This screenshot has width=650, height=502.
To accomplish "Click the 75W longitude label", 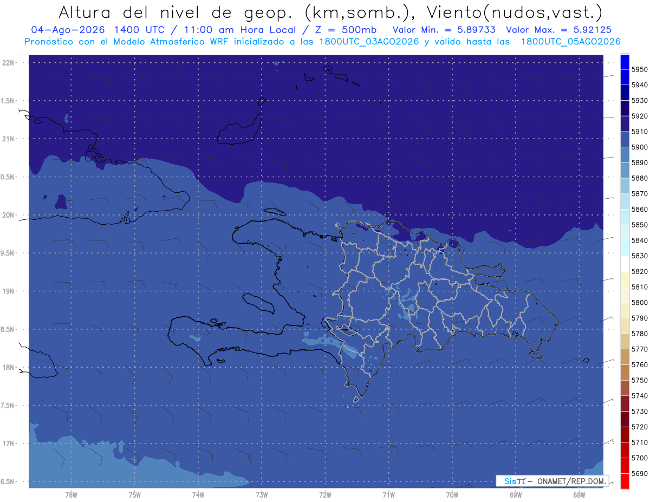I will pos(135,495).
